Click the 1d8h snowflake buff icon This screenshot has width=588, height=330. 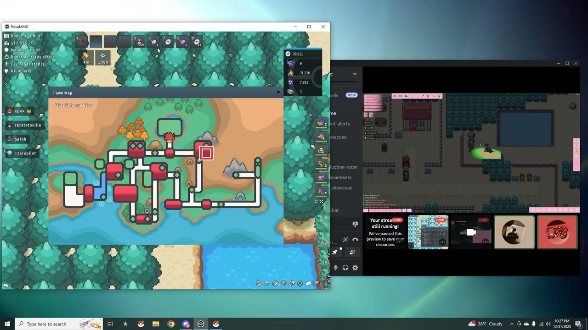(103, 57)
